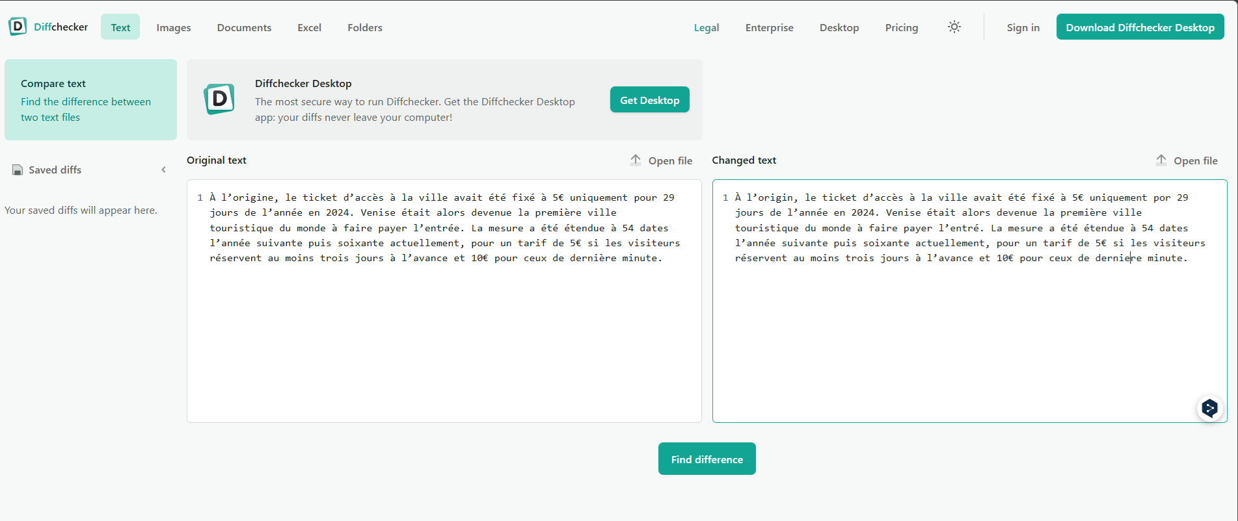Click the Diffchecker logo icon in header
This screenshot has height=521, width=1238.
(18, 27)
